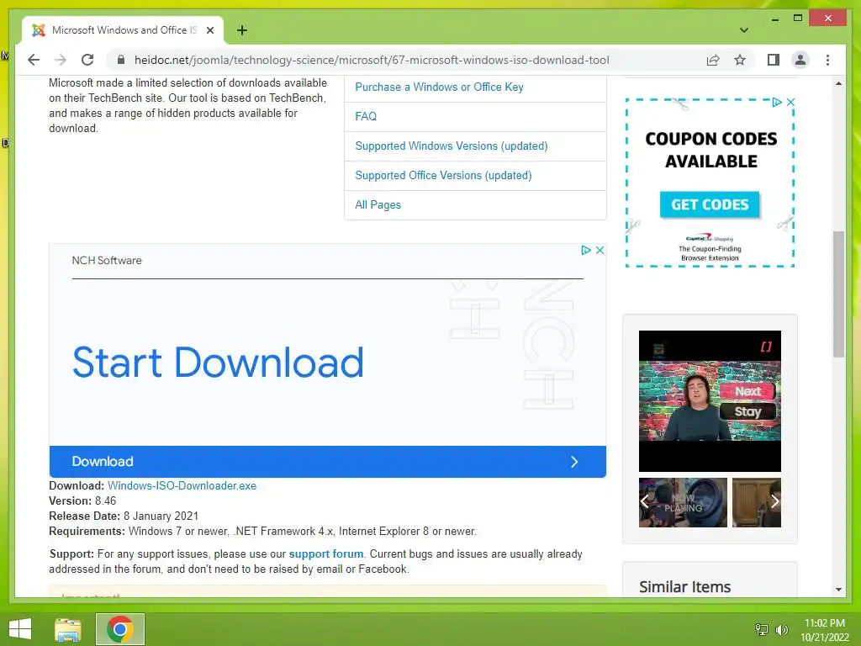Click the red bracket icon on video
Image resolution: width=861 pixels, height=646 pixels.
pos(766,347)
